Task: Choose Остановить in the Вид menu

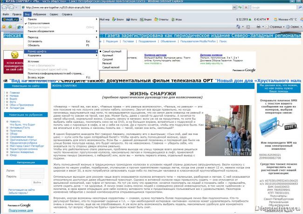Action: [x=62, y=41]
